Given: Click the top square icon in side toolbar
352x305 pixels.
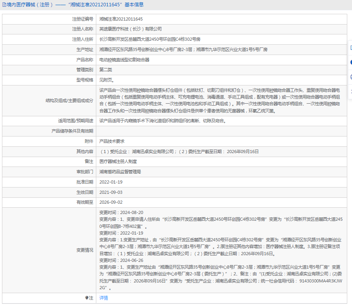Looking at the screenshot, I should pos(351,48).
